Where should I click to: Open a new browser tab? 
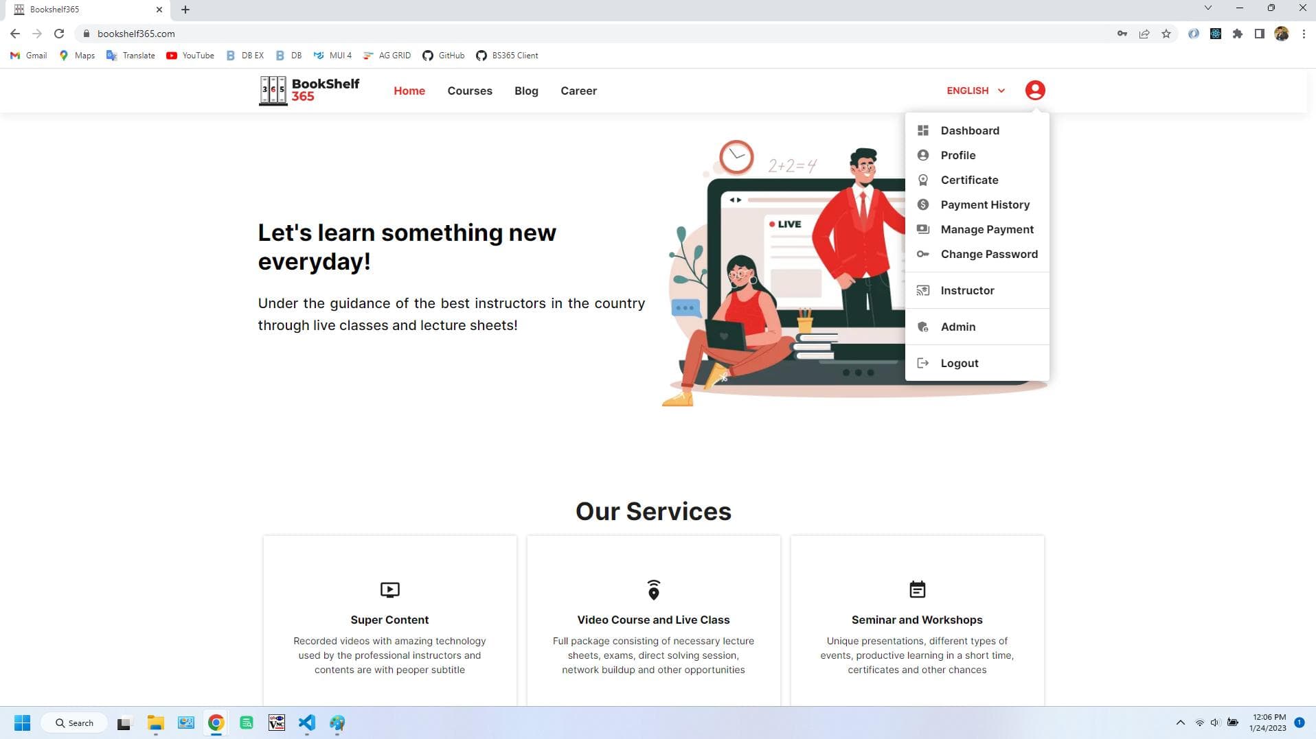point(185,10)
